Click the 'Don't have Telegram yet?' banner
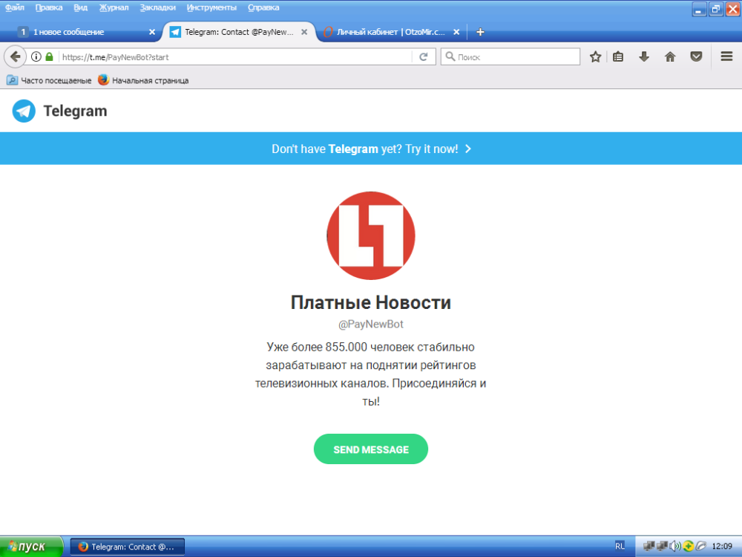Screen dimensions: 742x557 click(x=371, y=149)
